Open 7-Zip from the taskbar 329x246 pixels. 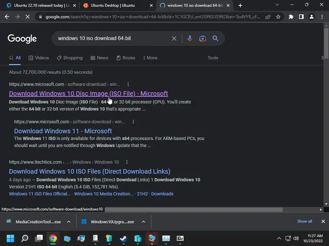[180, 238]
